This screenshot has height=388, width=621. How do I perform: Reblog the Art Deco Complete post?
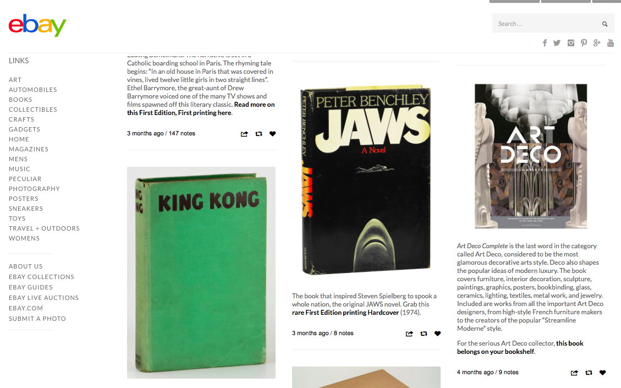589,373
